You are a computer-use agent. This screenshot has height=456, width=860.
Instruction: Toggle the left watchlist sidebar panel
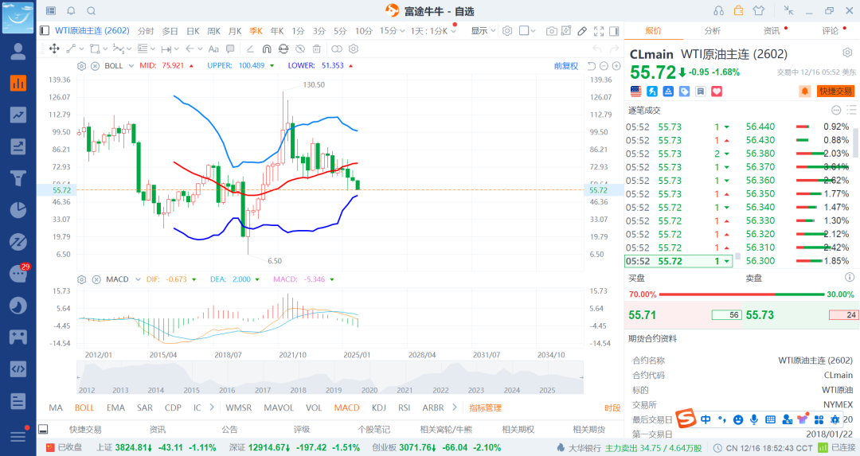(x=45, y=30)
